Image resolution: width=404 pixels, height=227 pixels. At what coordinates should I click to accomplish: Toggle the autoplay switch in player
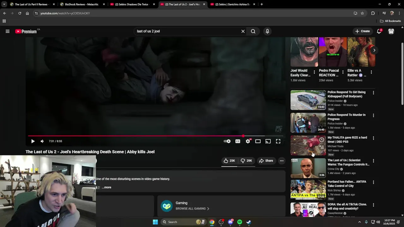pyautogui.click(x=227, y=141)
